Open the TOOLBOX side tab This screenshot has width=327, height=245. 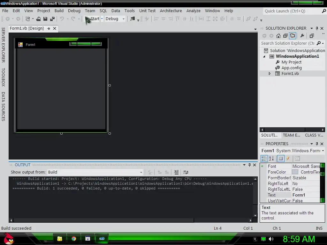tap(3, 77)
